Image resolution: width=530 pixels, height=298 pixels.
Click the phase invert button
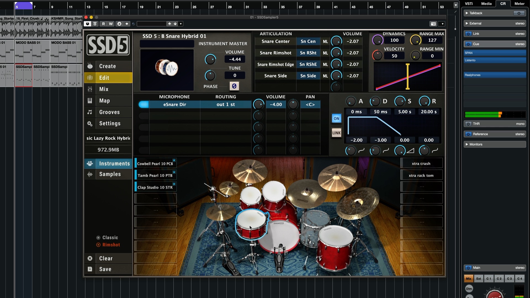point(234,86)
